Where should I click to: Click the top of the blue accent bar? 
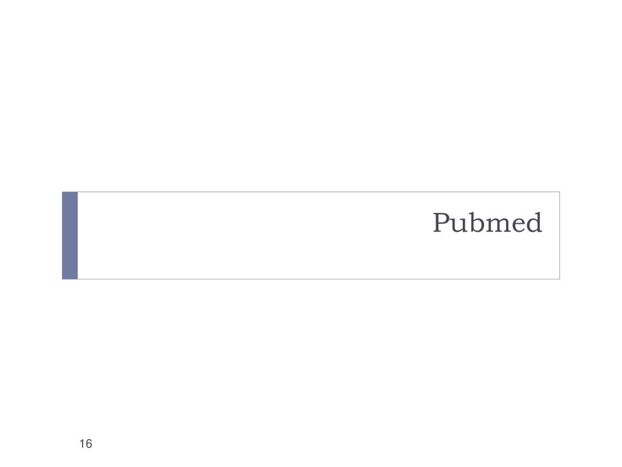[70, 195]
